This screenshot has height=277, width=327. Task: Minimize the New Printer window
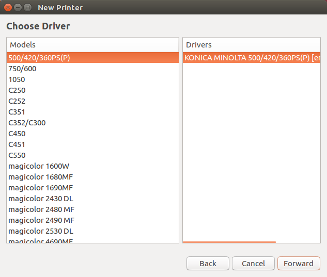tap(18, 8)
